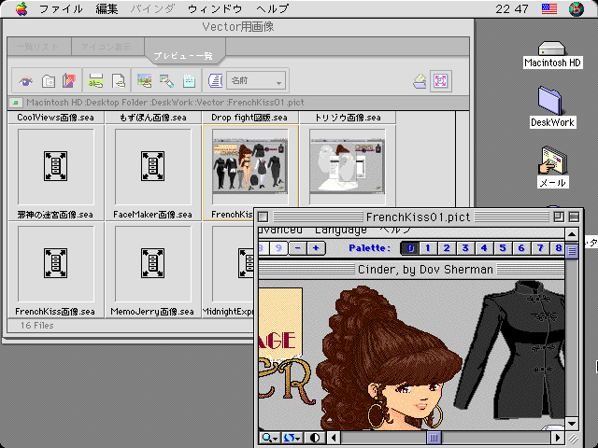Click the US flag keyboard menu icon
The image size is (598, 448).
tap(549, 8)
